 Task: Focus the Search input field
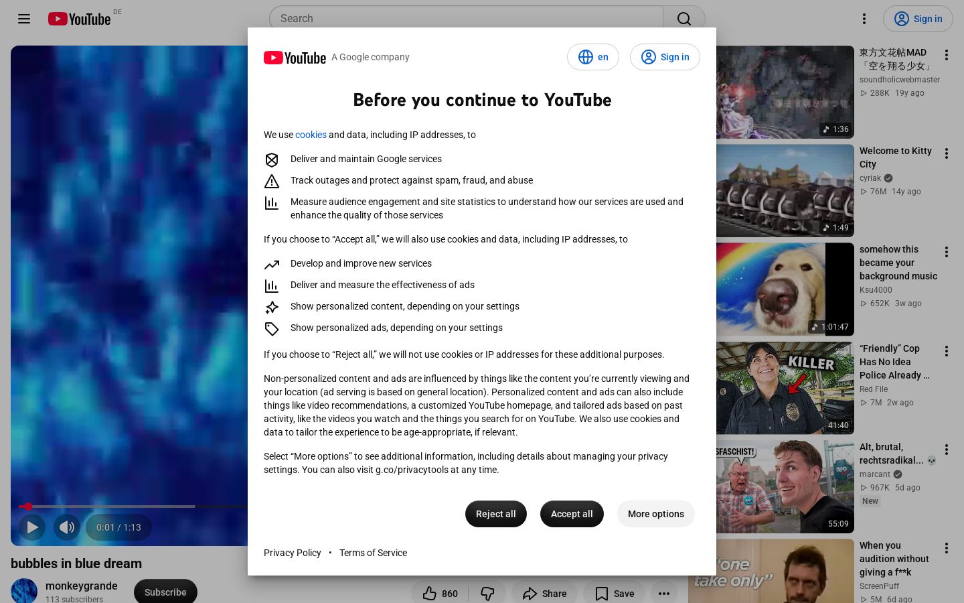coord(466,19)
